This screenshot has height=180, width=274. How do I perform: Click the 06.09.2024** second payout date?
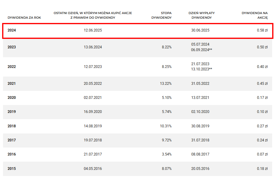[x=202, y=50]
